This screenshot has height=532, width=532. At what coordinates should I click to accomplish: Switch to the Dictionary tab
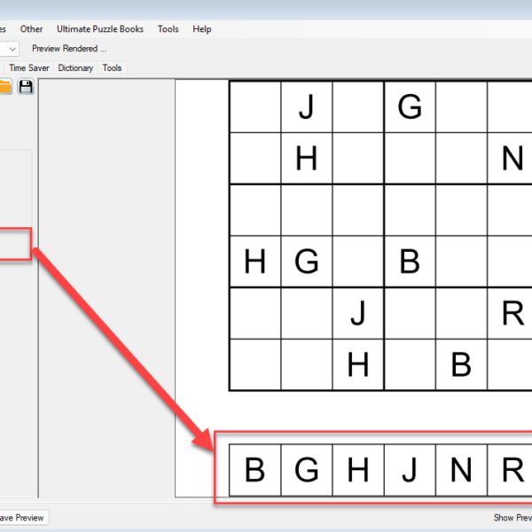(75, 67)
